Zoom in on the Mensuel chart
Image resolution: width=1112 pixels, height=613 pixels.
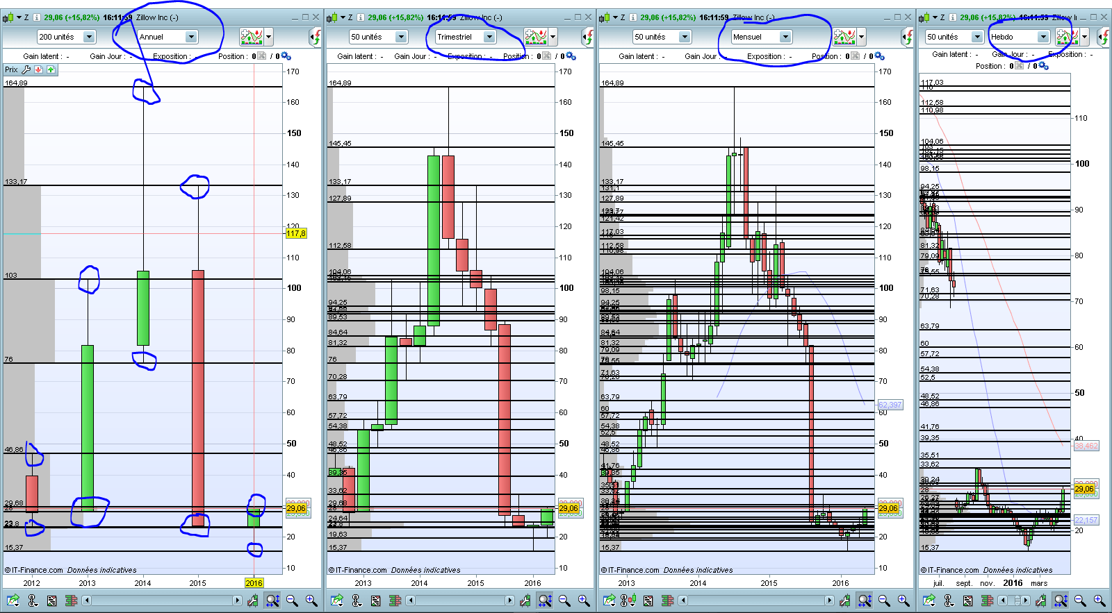tap(903, 601)
